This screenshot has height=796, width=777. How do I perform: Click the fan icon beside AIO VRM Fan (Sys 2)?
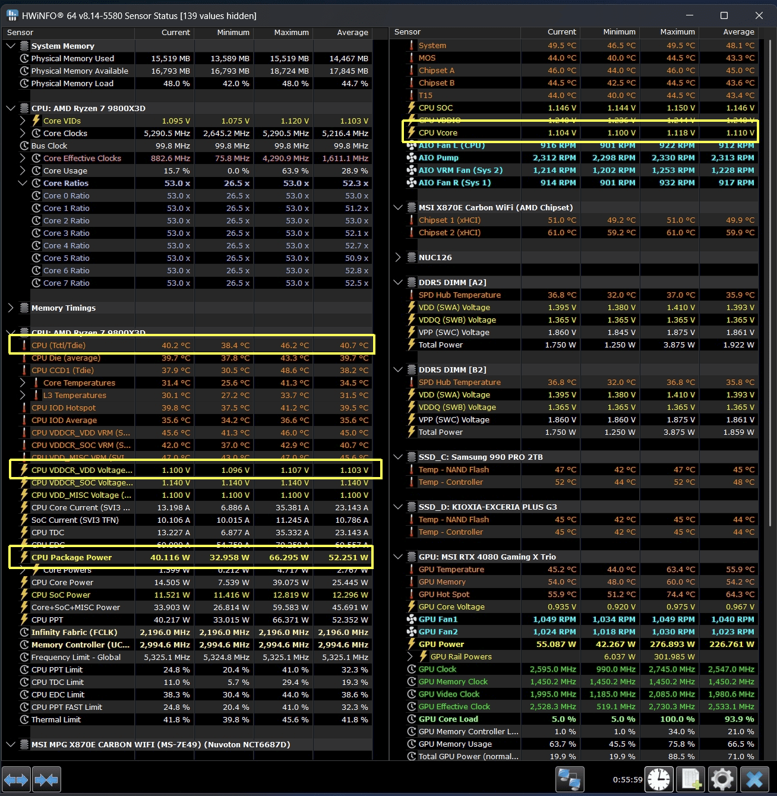click(411, 170)
